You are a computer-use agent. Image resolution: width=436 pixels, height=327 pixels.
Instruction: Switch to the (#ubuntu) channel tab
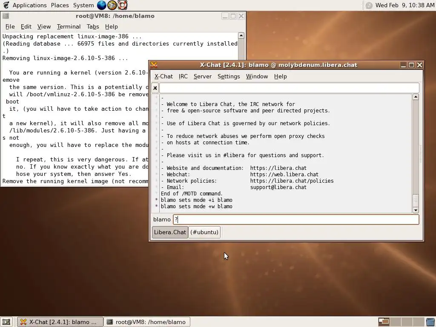coord(204,232)
